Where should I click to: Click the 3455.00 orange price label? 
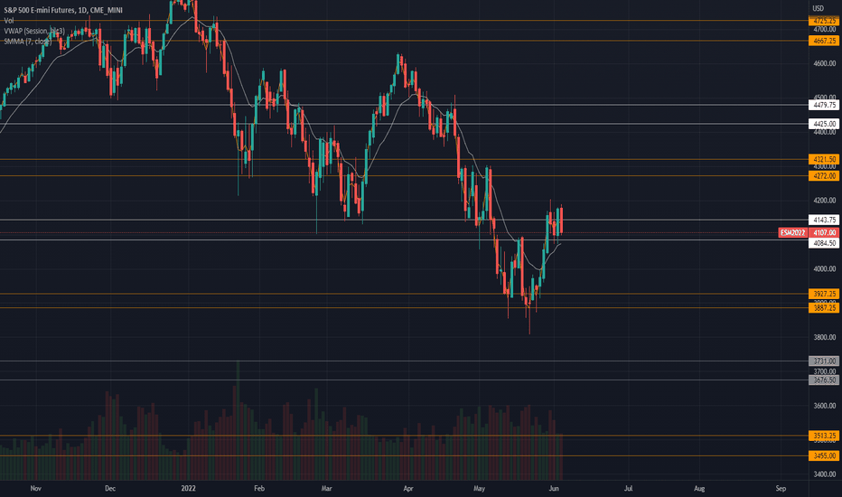click(824, 455)
